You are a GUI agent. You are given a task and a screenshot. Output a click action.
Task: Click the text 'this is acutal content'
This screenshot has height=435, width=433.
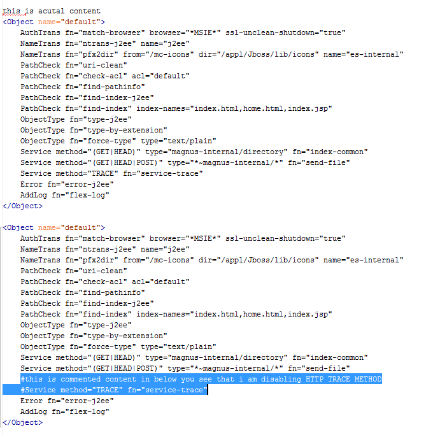click(52, 11)
